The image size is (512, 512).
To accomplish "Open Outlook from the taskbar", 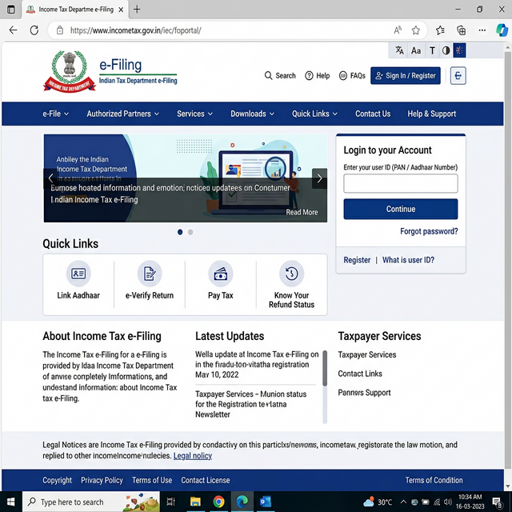I will point(265,502).
